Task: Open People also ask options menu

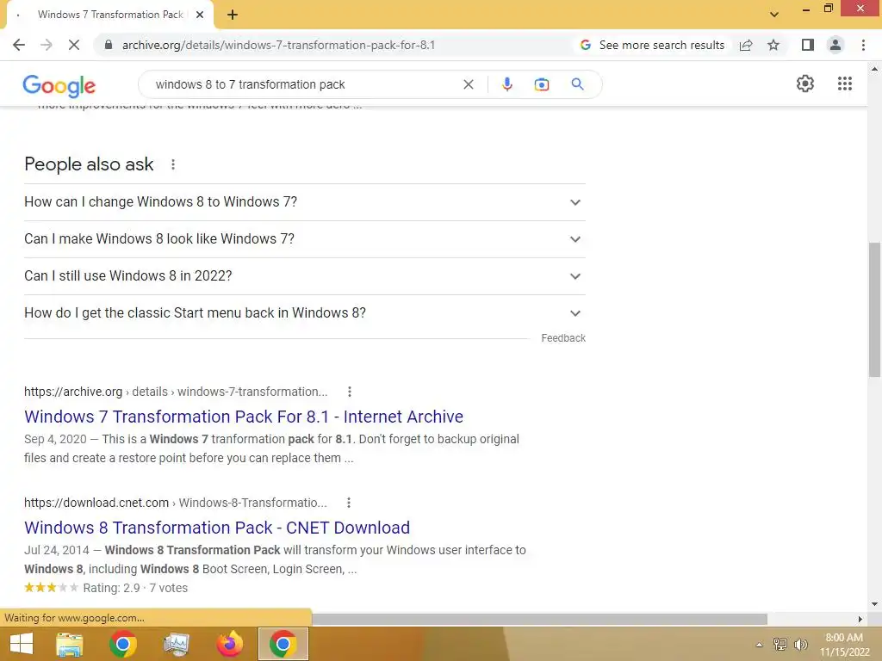Action: pos(173,164)
